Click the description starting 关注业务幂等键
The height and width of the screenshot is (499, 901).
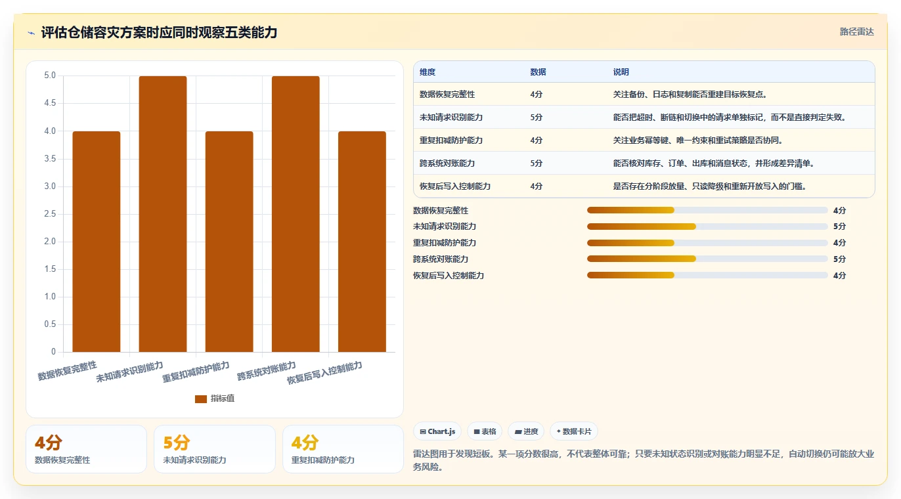tap(698, 141)
